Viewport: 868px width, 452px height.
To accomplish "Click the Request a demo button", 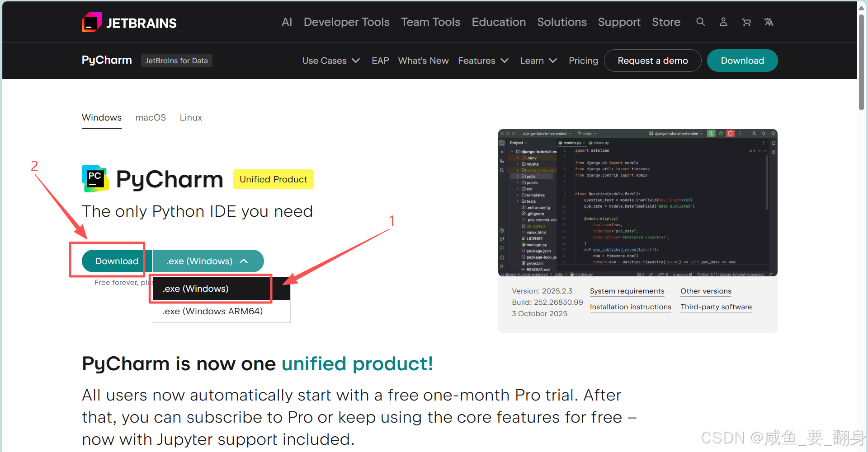I will 653,61.
